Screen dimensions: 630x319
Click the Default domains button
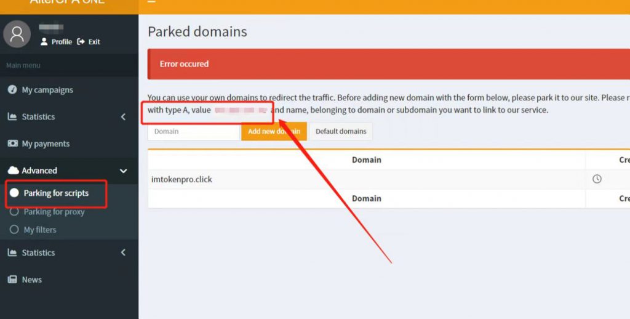[341, 131]
